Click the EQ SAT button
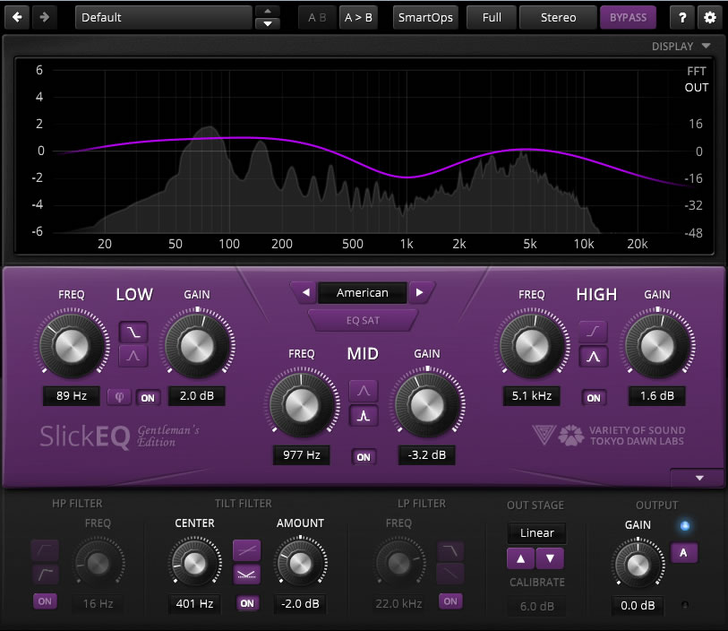Screen dimensions: 728x631 click(363, 320)
